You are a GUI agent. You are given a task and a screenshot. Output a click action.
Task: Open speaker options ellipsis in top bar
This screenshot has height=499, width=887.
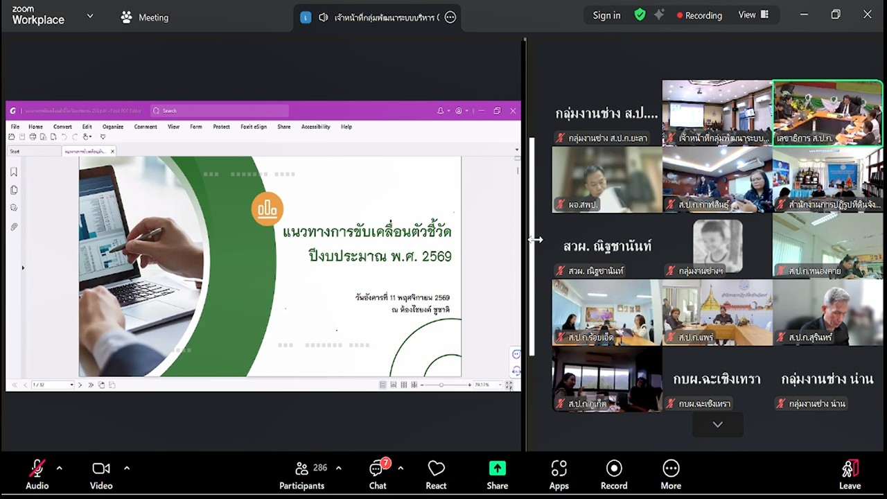pos(450,17)
